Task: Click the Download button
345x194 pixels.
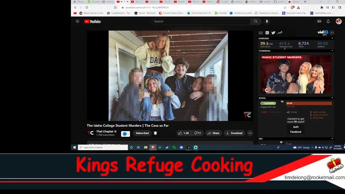Action: pos(234,133)
